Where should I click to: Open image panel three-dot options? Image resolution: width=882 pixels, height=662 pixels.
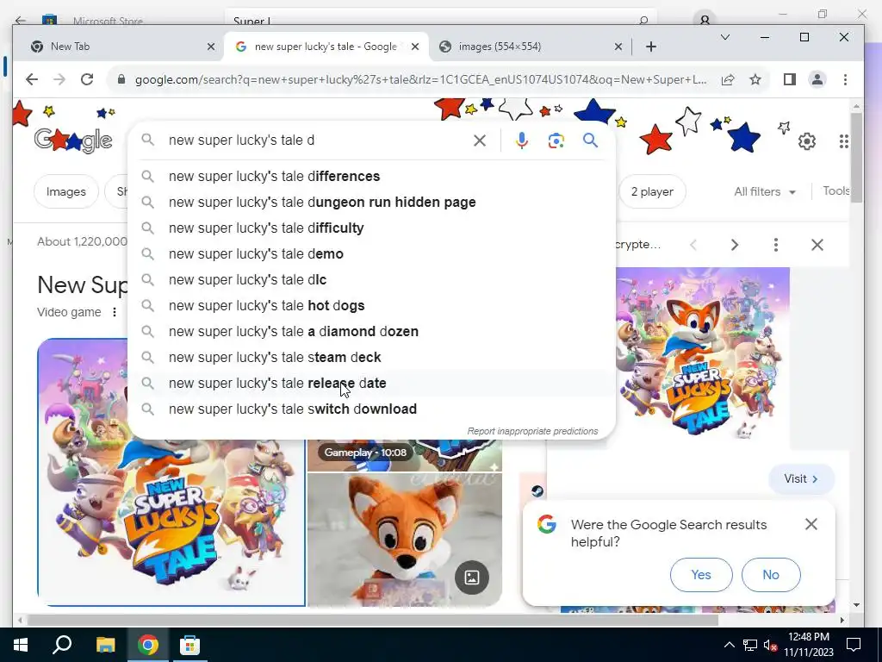pos(776,244)
